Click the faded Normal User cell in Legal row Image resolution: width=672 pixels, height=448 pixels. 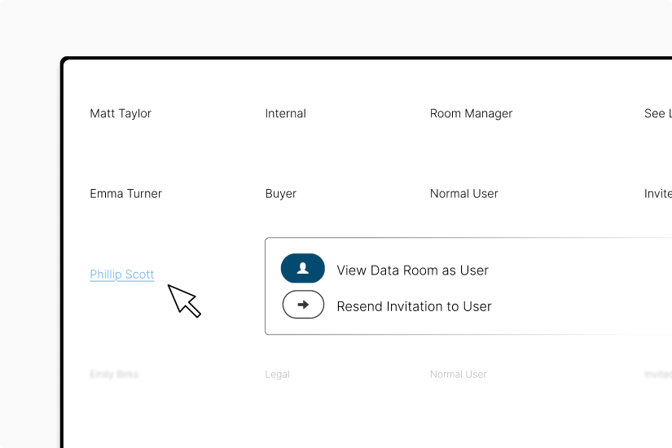(458, 374)
